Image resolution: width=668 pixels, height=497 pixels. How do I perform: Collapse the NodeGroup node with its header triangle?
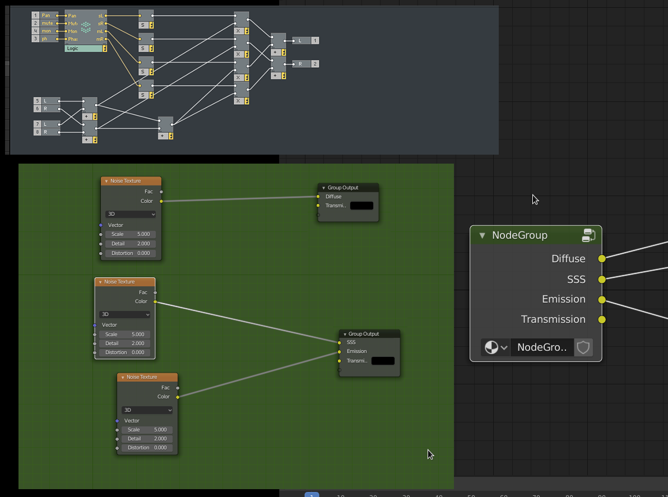point(482,235)
